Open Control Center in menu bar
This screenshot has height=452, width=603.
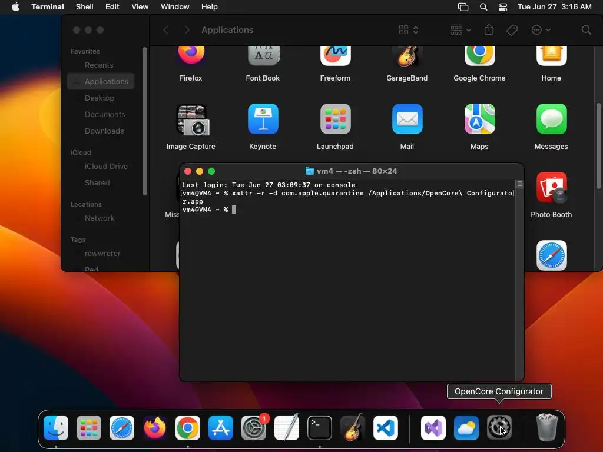point(503,7)
